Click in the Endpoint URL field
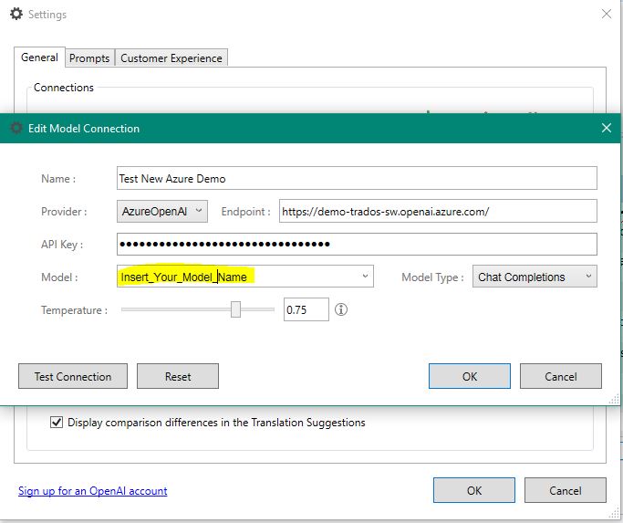Viewport: 623px width, 523px height. pyautogui.click(x=438, y=211)
